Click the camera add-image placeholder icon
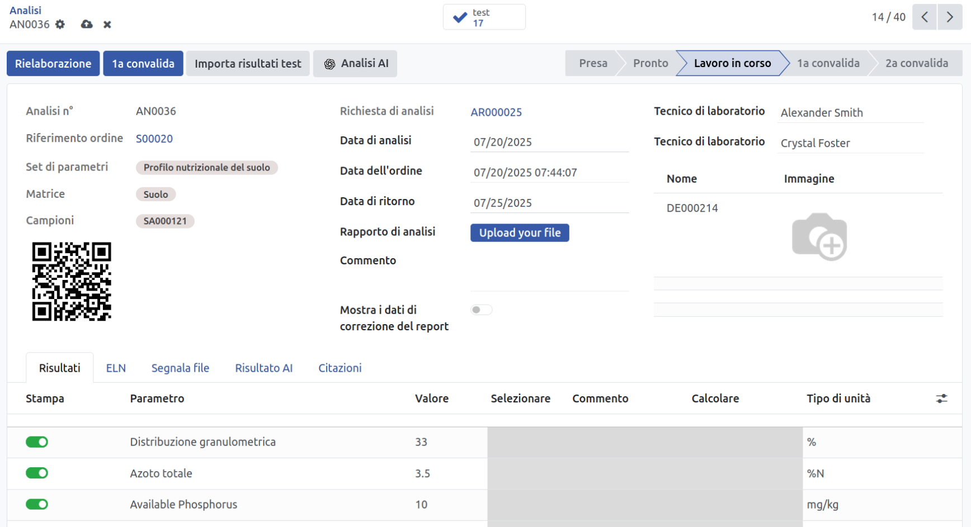This screenshot has width=971, height=527. coord(819,237)
